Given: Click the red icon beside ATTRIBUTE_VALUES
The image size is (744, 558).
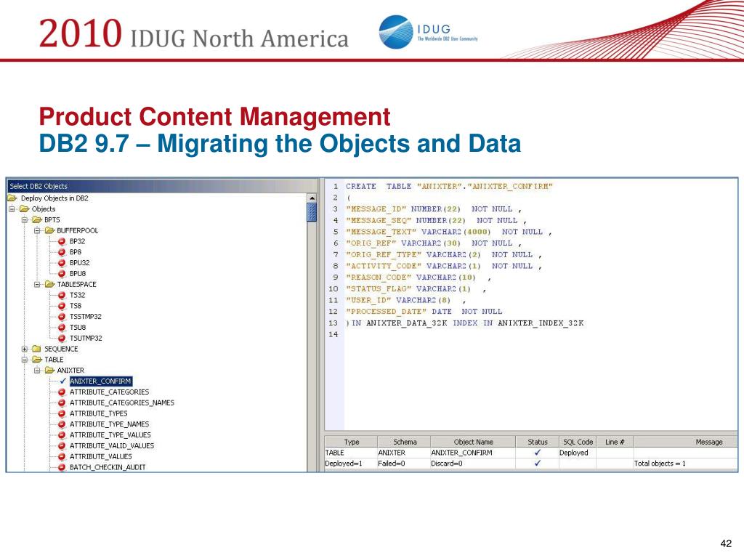Looking at the screenshot, I should pos(62,457).
